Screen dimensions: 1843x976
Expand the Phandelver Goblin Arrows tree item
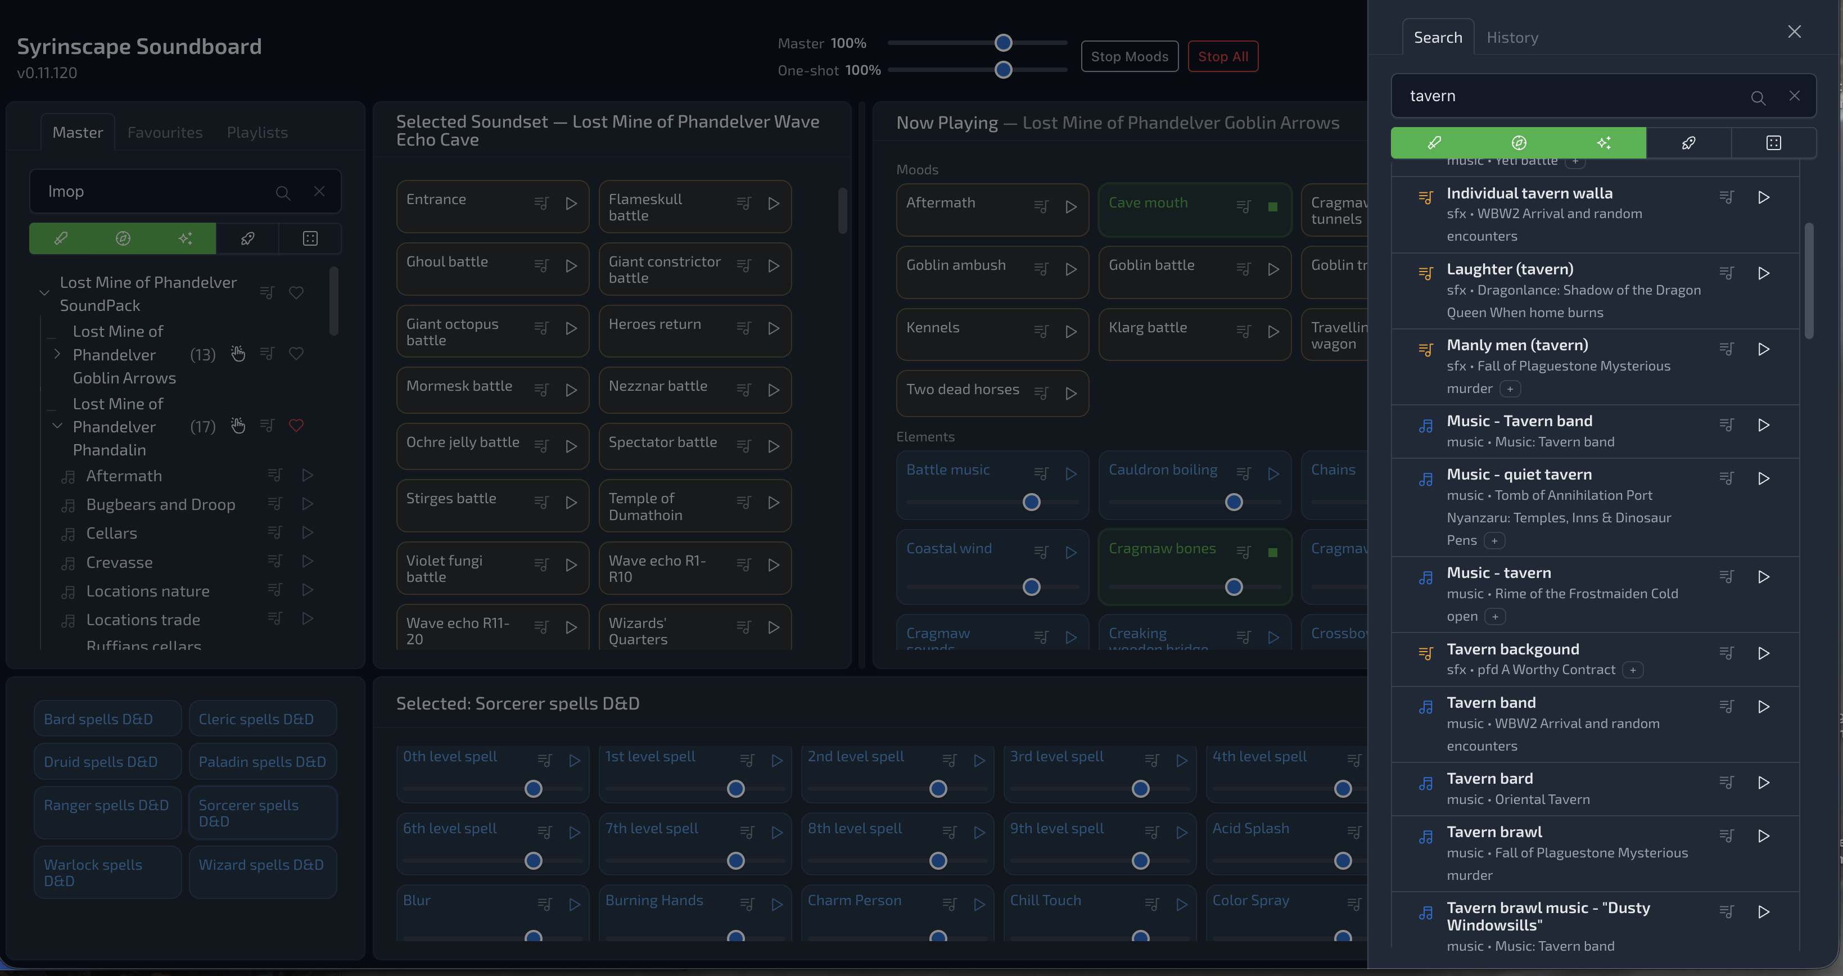[57, 354]
